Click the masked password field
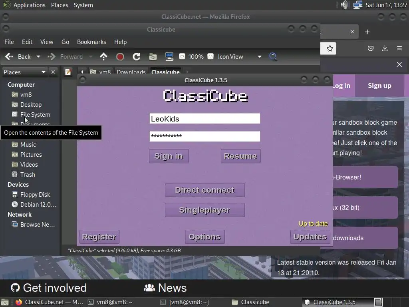Image resolution: width=409 pixels, height=307 pixels. click(x=205, y=136)
